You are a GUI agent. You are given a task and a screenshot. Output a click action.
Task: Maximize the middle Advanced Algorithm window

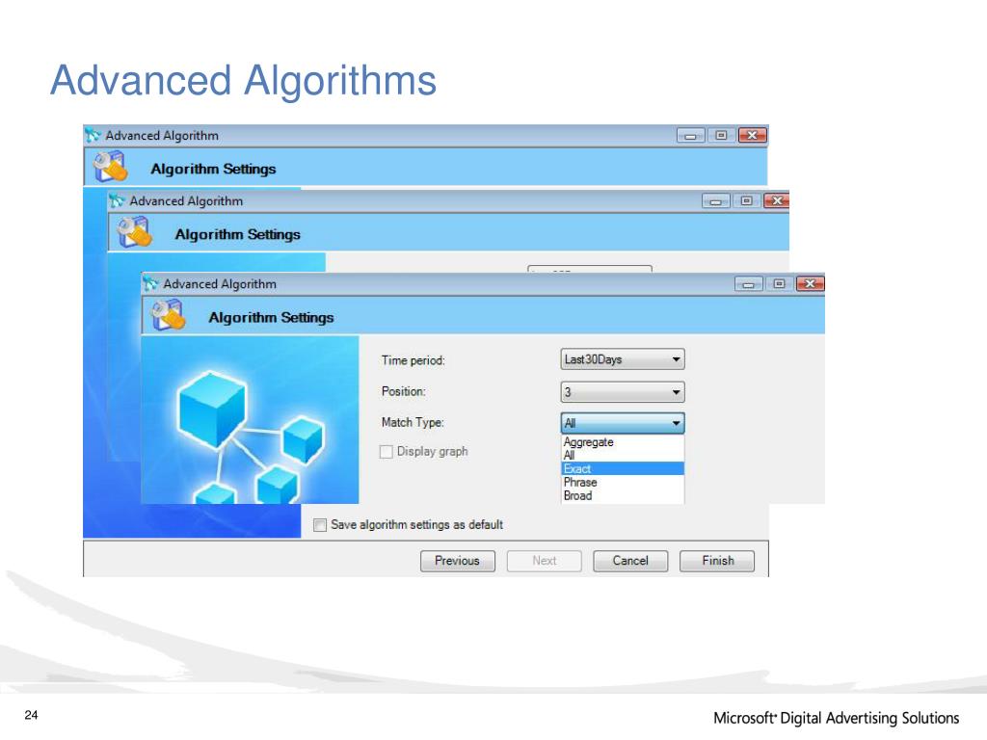[x=747, y=200]
